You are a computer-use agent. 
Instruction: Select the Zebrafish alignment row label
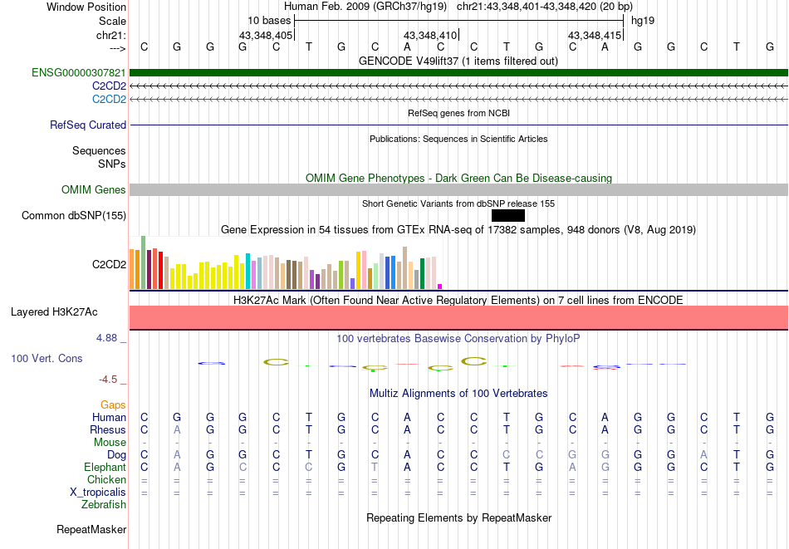[x=104, y=504]
